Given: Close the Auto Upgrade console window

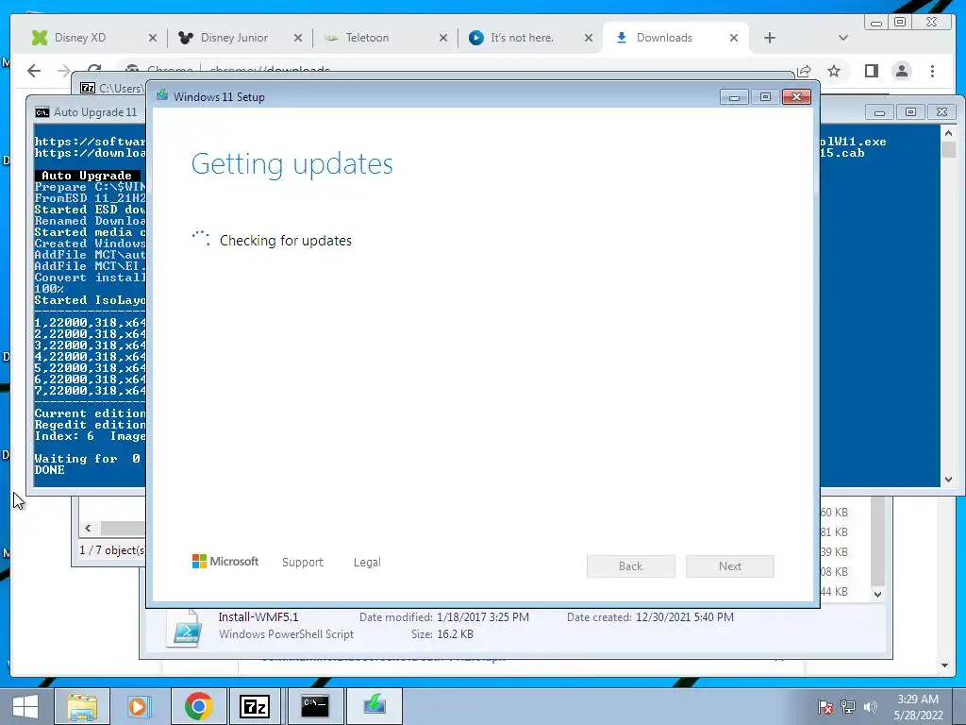Looking at the screenshot, I should pyautogui.click(x=941, y=112).
